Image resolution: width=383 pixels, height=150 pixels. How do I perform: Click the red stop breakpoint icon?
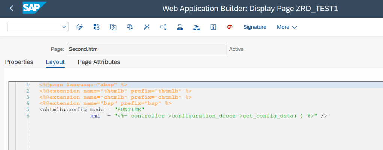pos(230,27)
